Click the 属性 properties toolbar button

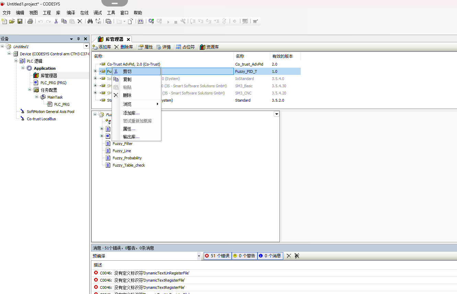(x=145, y=47)
